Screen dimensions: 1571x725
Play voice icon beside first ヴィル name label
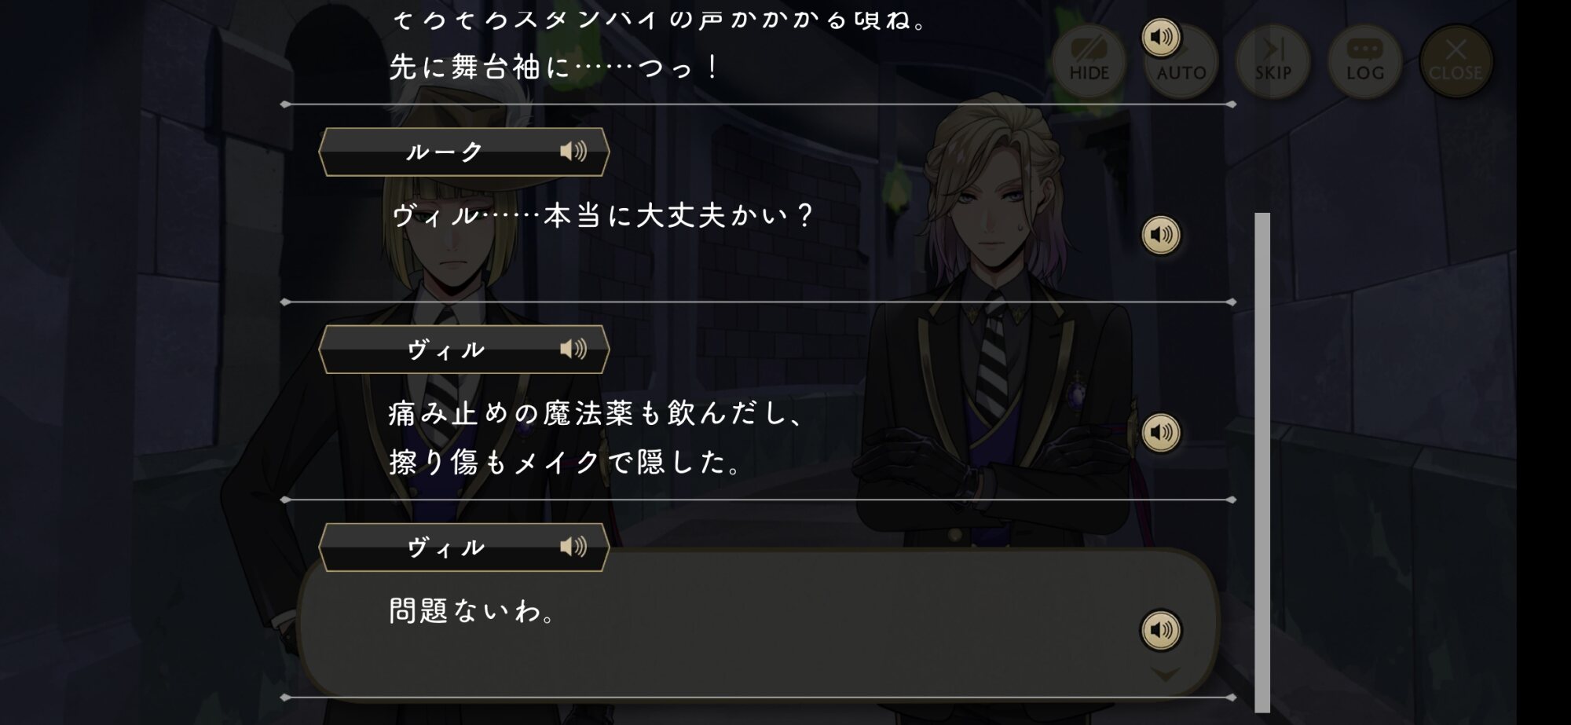[x=573, y=349]
